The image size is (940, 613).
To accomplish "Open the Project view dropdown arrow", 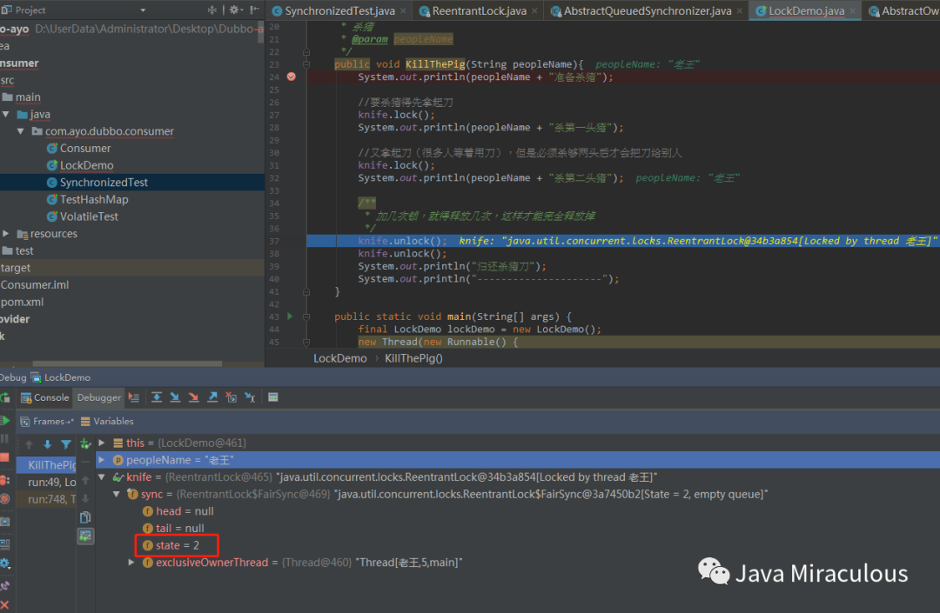I will (143, 10).
